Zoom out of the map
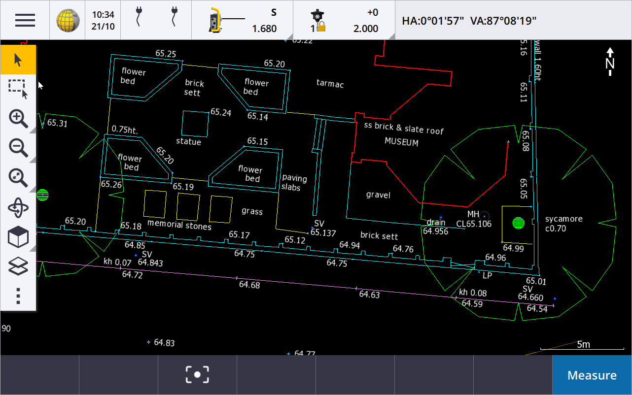This screenshot has height=395, width=632. point(18,148)
